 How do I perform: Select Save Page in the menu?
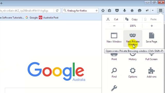[x=152, y=38]
